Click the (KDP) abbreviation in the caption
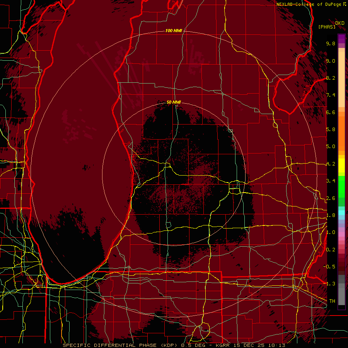Screen dimensions: 348x348 coord(169,345)
